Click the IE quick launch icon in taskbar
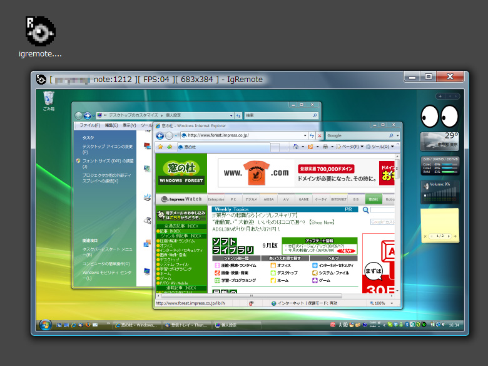Image resolution: width=488 pixels, height=366 pixels. point(73,325)
